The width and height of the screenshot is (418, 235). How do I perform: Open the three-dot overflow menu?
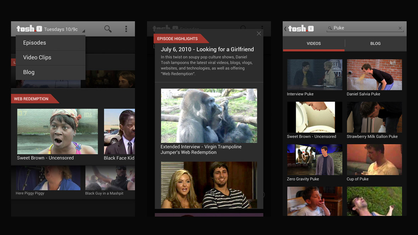pyautogui.click(x=126, y=29)
